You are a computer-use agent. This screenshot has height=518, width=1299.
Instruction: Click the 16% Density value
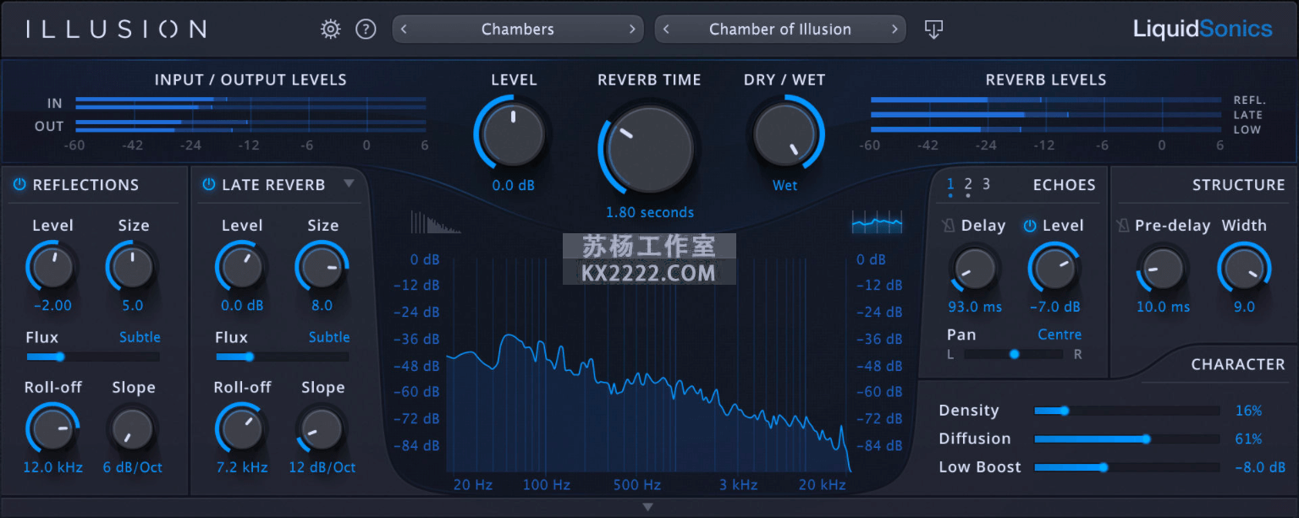(x=1248, y=411)
